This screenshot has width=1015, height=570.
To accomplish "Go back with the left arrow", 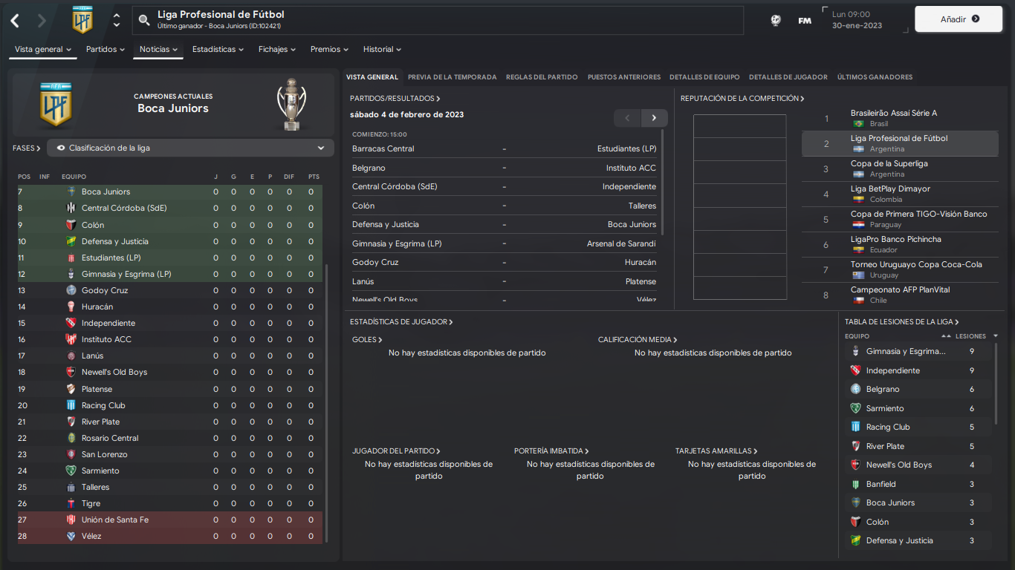I will click(15, 20).
